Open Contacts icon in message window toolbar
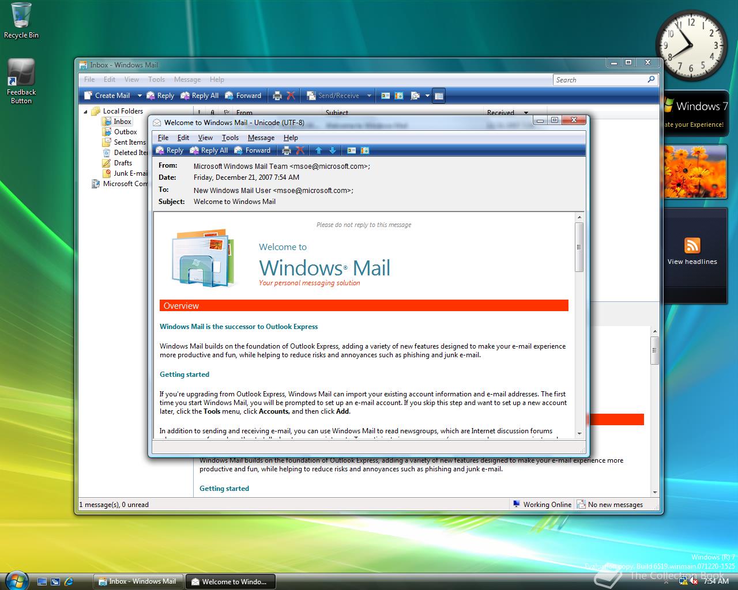This screenshot has width=738, height=590. (352, 150)
